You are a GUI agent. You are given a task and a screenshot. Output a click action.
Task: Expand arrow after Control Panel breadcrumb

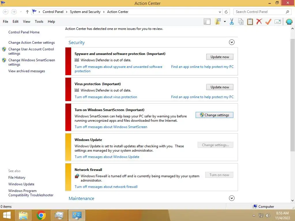67,12
